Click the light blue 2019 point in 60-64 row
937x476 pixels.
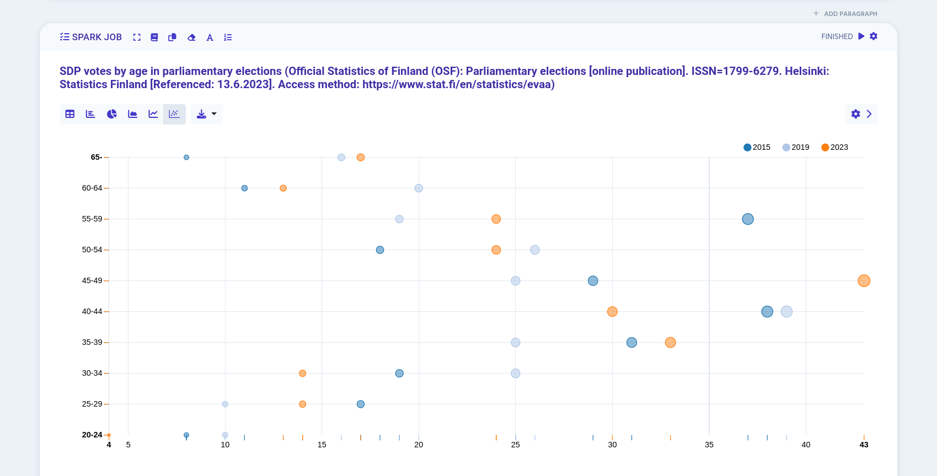click(x=419, y=188)
